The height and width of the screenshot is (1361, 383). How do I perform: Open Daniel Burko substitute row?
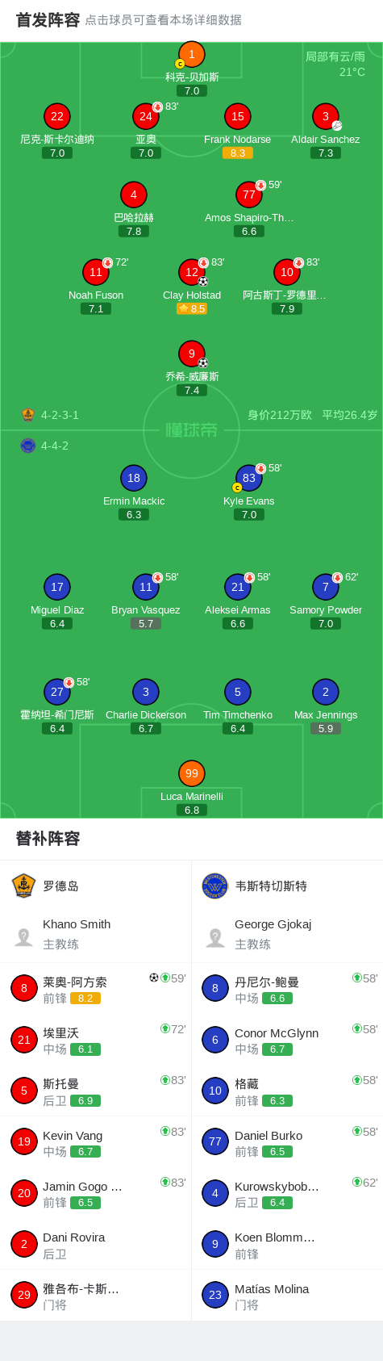(287, 1142)
